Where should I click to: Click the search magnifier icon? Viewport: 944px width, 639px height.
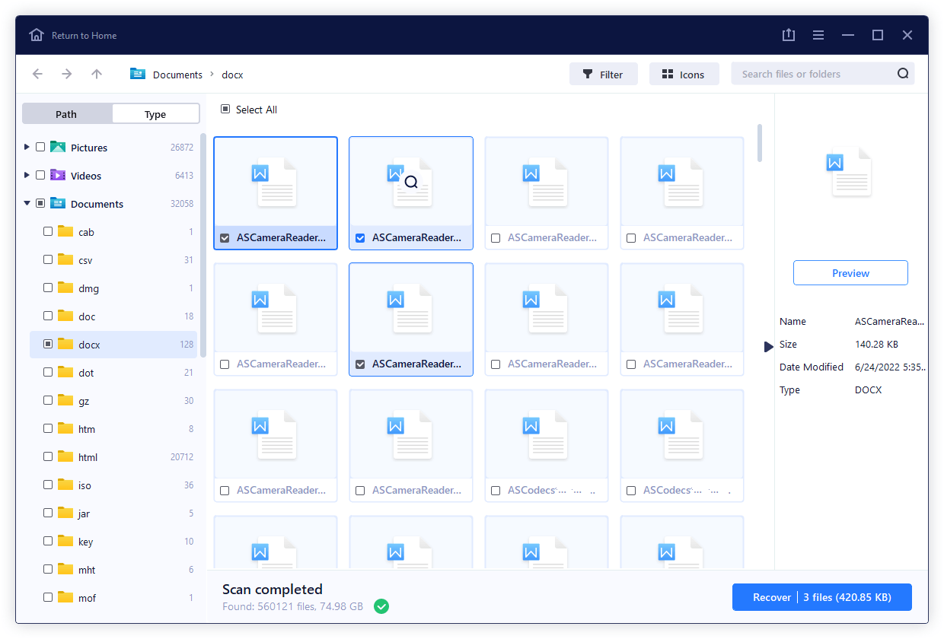pos(903,74)
